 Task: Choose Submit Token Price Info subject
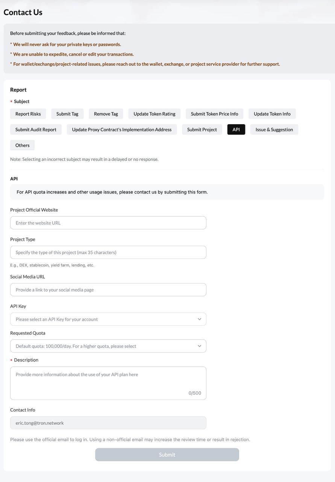pos(214,113)
